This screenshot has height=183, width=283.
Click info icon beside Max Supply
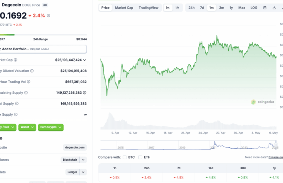pyautogui.click(x=16, y=115)
